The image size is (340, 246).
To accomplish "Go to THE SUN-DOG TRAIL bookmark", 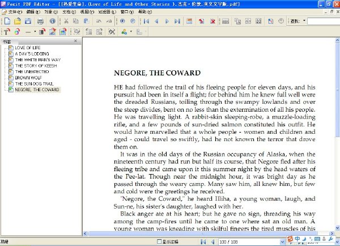I will pyautogui.click(x=34, y=84).
